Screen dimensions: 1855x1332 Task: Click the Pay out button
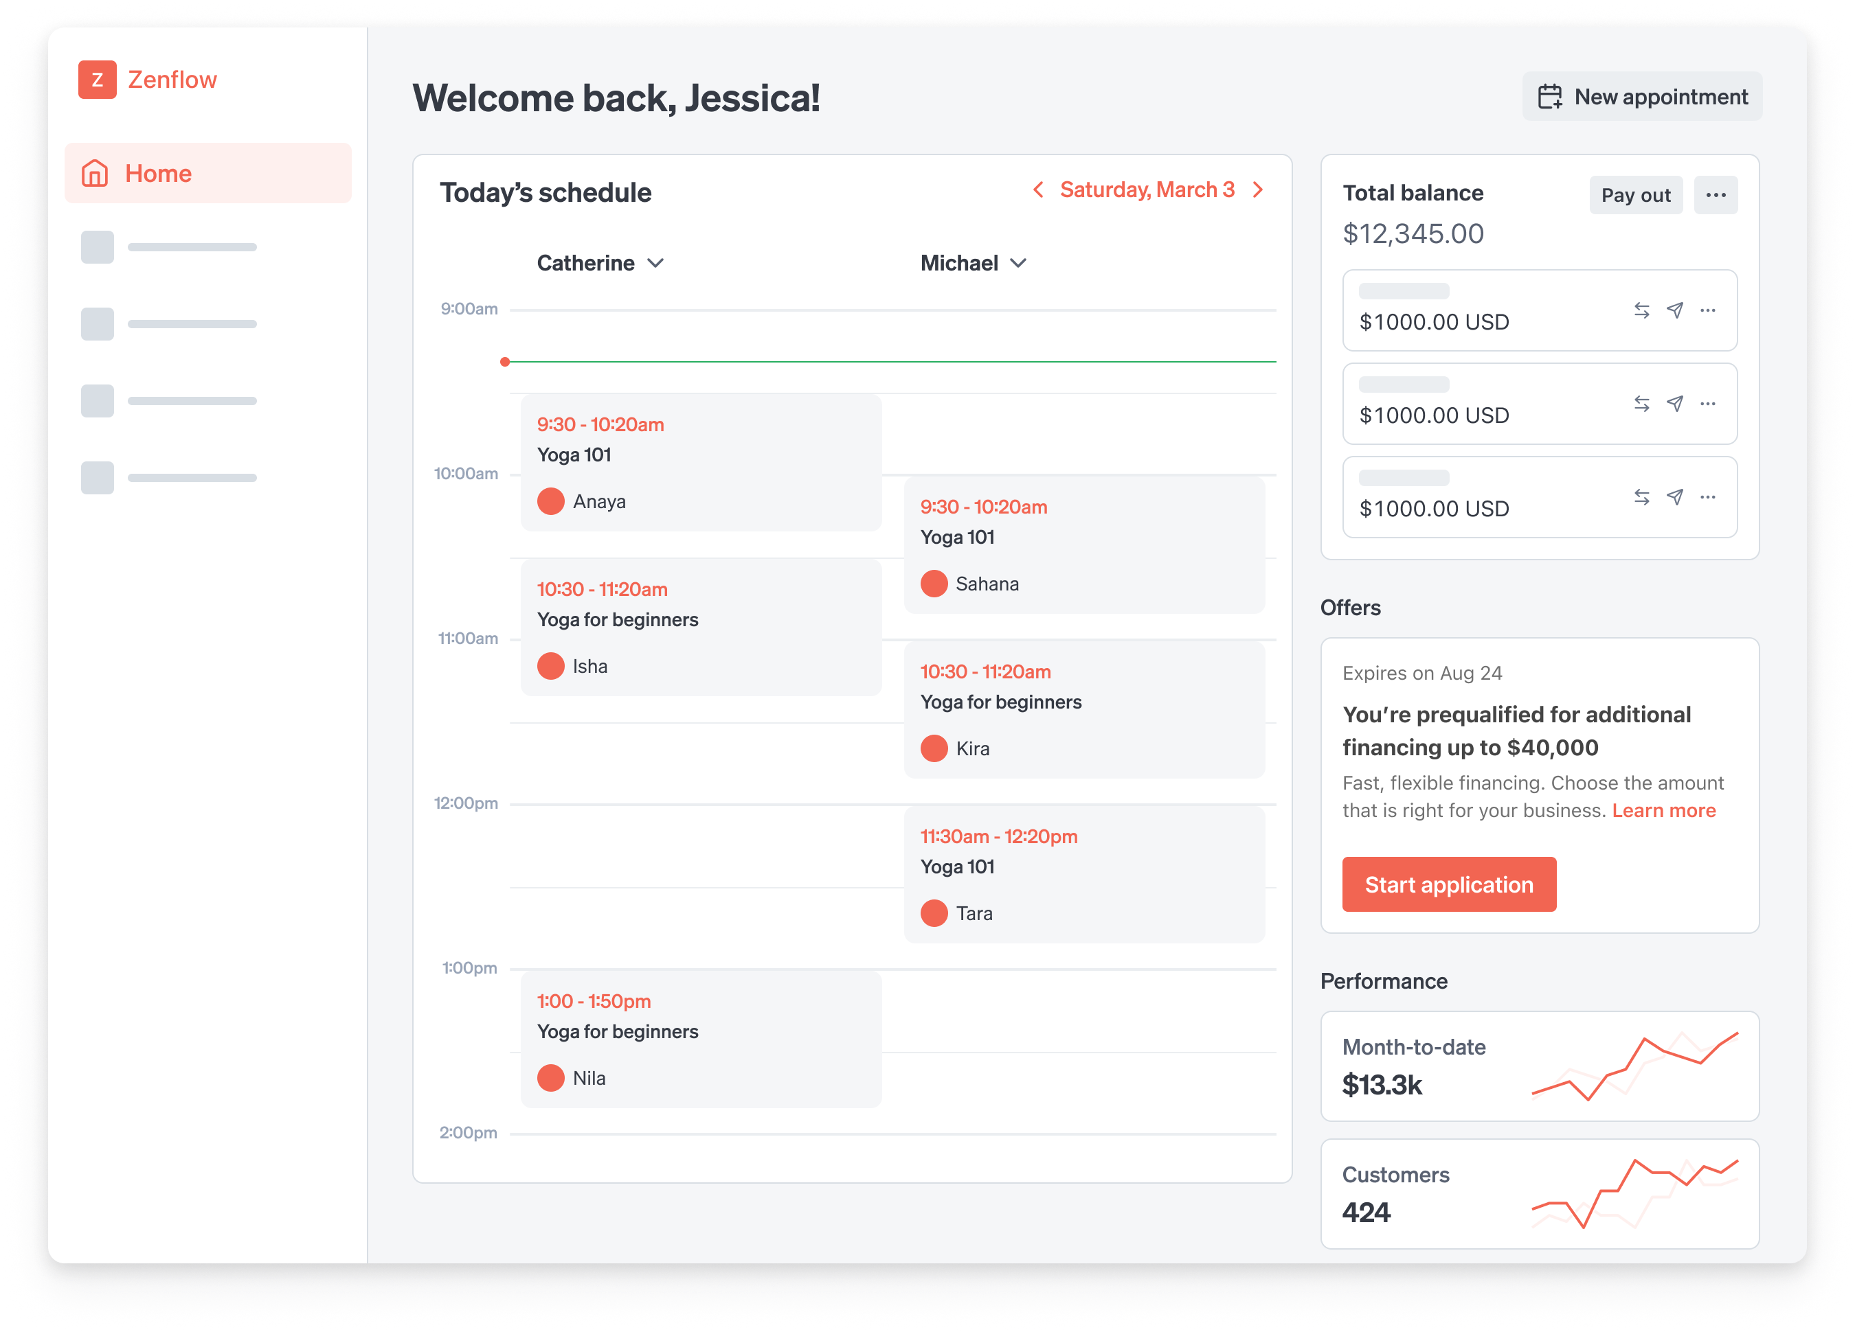pos(1636,194)
